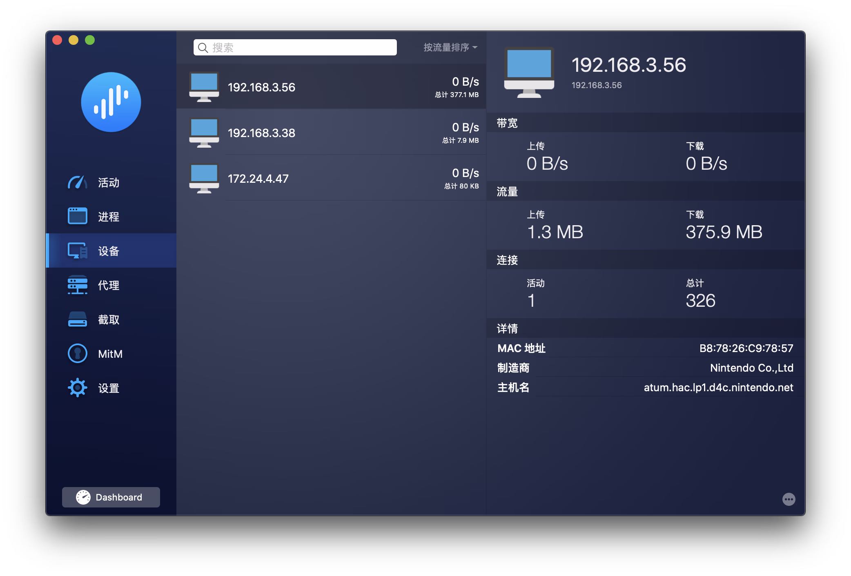Click the Surge app logo
The image size is (851, 576).
click(111, 102)
